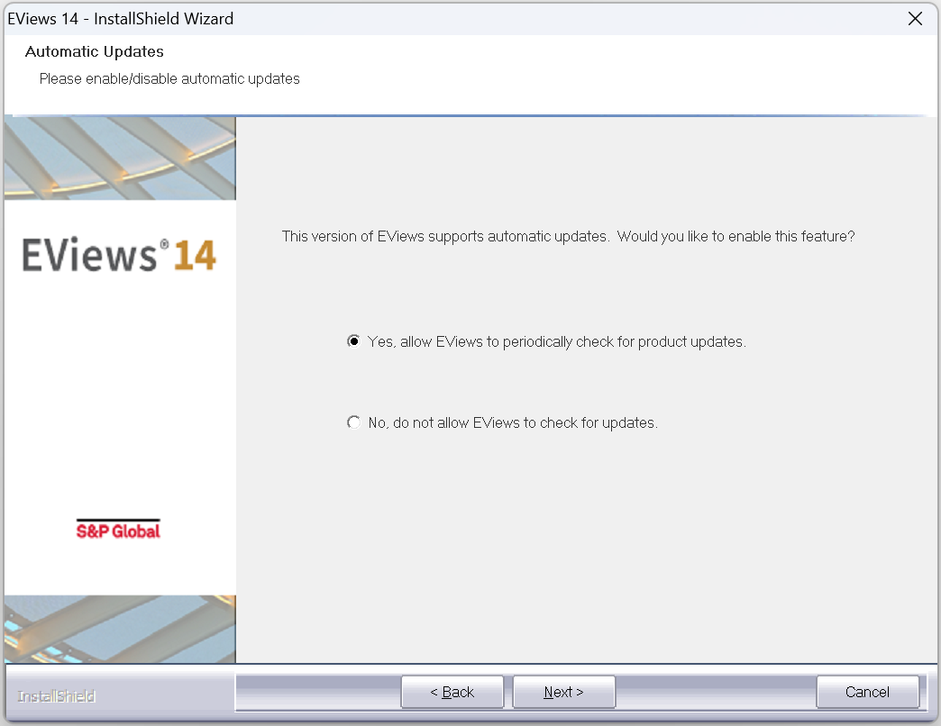Cancel the EViews 14 installation

[867, 692]
